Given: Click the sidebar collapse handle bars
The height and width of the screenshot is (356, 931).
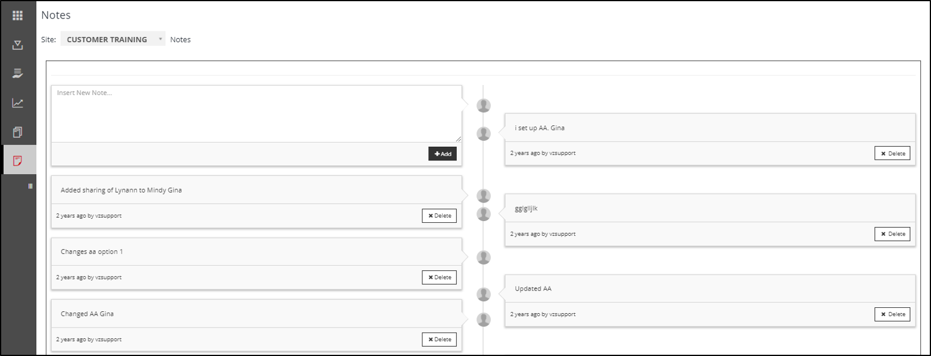Looking at the screenshot, I should tap(30, 186).
